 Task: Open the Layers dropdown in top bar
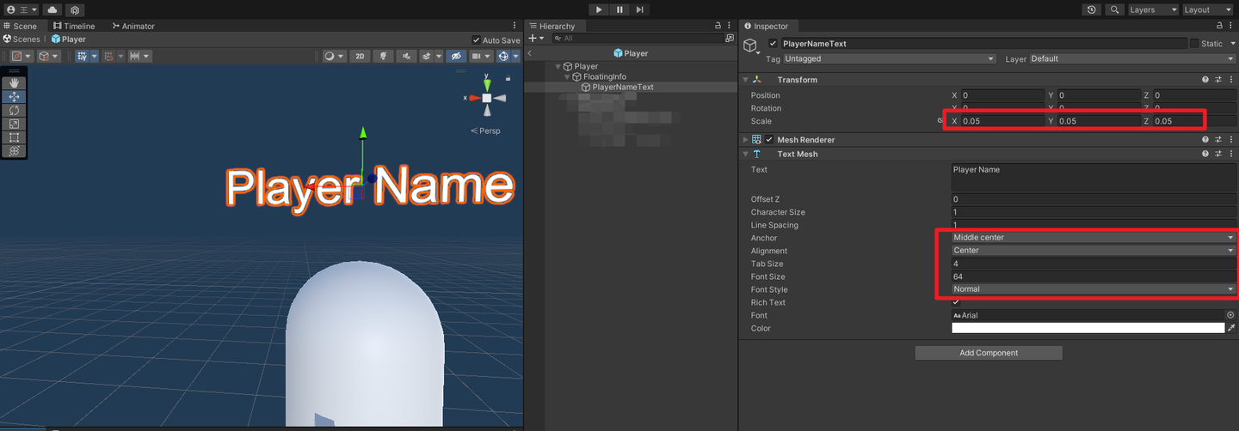1153,9
